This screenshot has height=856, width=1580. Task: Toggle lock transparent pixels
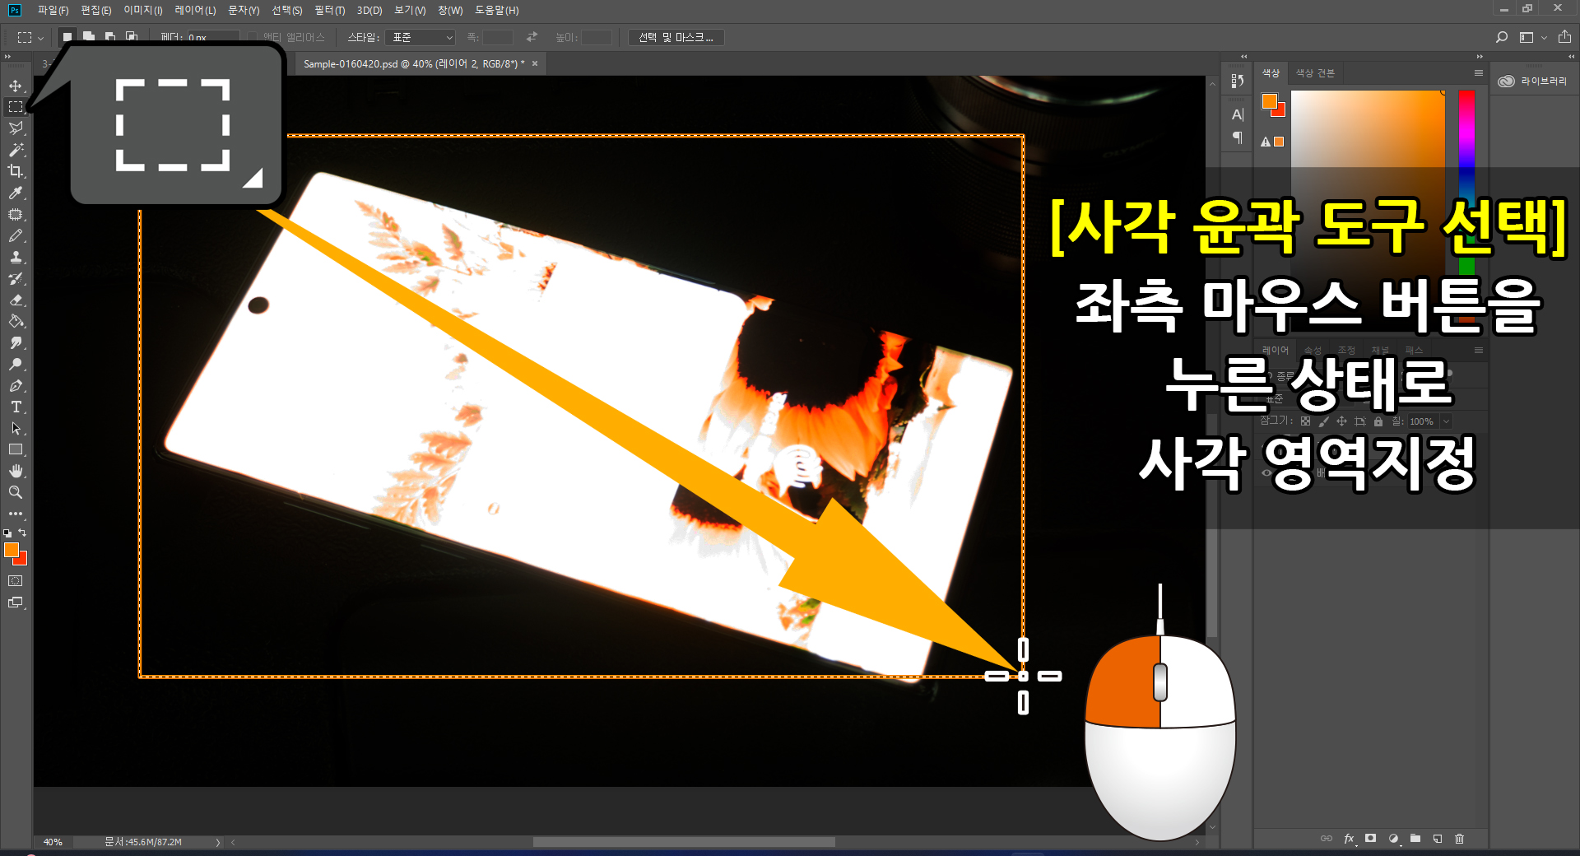pos(1305,421)
